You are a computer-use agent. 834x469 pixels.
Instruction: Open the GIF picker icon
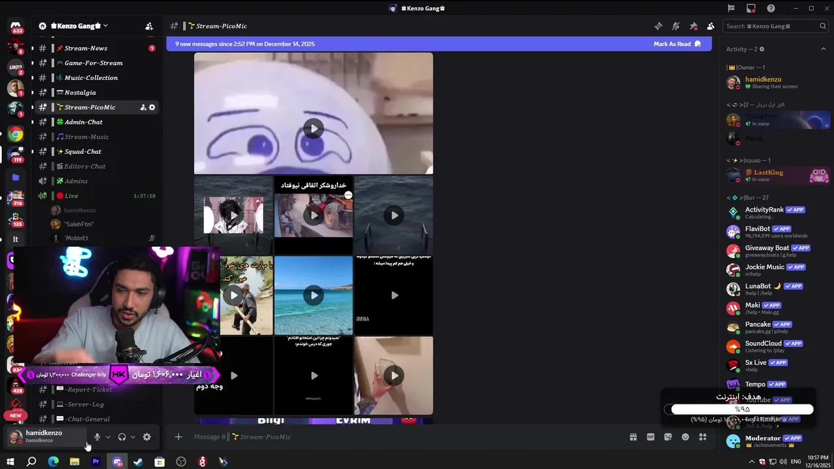[x=650, y=437]
